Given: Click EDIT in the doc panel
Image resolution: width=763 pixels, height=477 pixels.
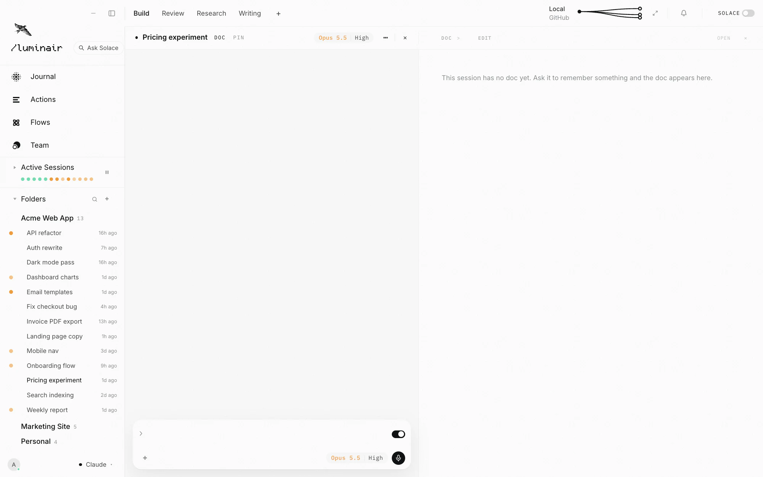Looking at the screenshot, I should [485, 38].
